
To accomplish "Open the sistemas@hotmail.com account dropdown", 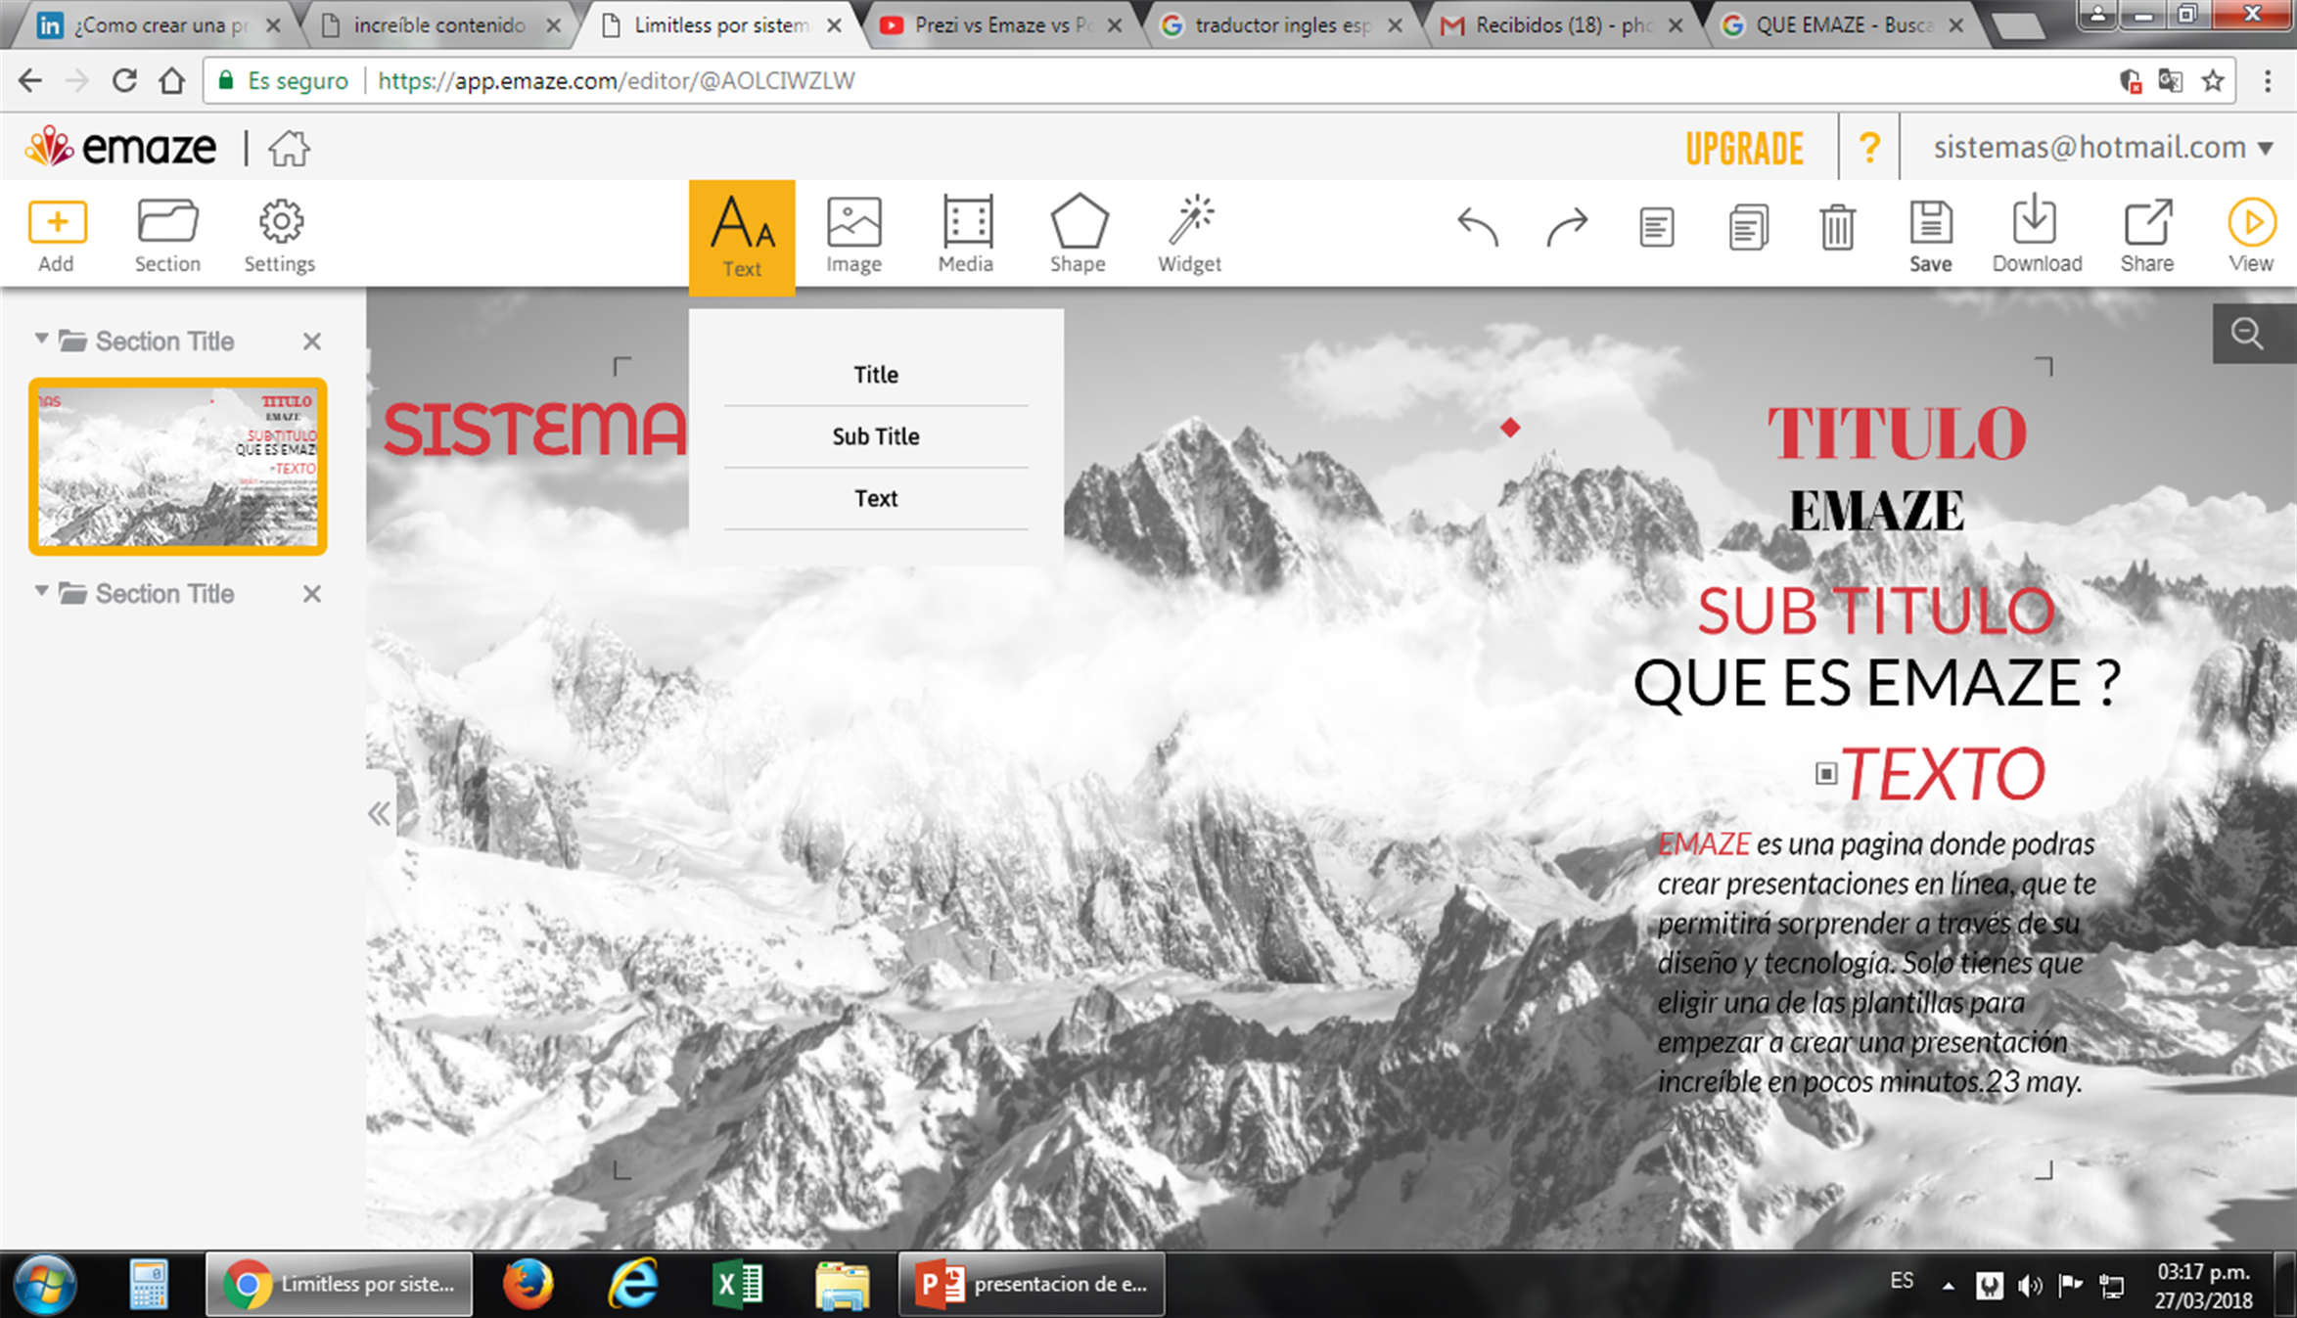I will [x=2102, y=147].
